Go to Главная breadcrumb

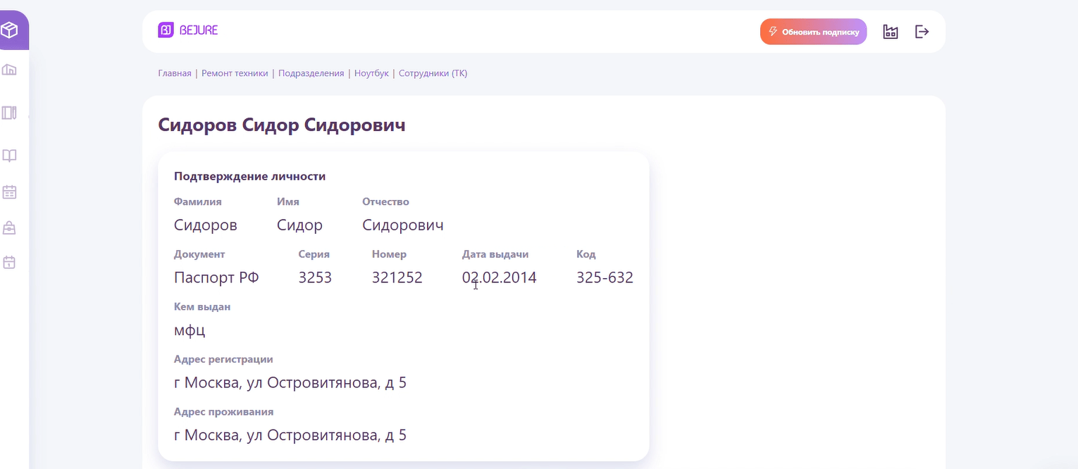point(175,73)
